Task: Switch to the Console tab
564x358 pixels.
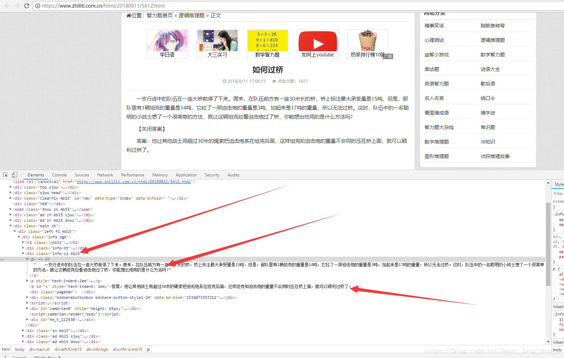Action: [59, 175]
